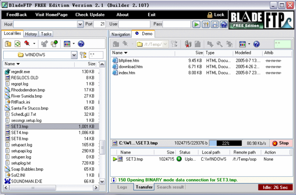296x195 pixels.
Task: Select SET4.tmp in local files
Action: 51,133
